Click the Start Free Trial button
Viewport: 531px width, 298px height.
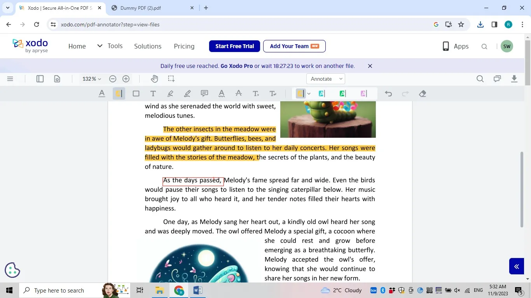point(234,46)
